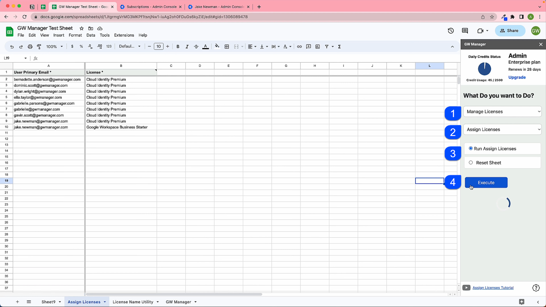Increase font size with plus button
Viewport: 546px width, 307px height.
(168, 46)
